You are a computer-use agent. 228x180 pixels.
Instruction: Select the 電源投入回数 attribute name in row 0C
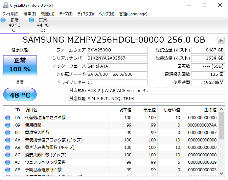point(37,132)
